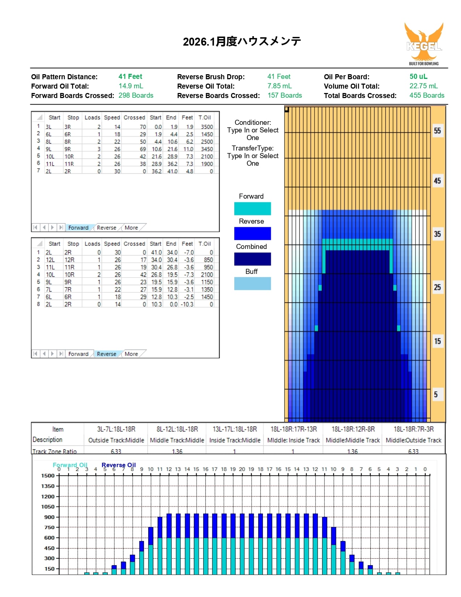Click previous-sheet arrow in upper table

[44, 228]
